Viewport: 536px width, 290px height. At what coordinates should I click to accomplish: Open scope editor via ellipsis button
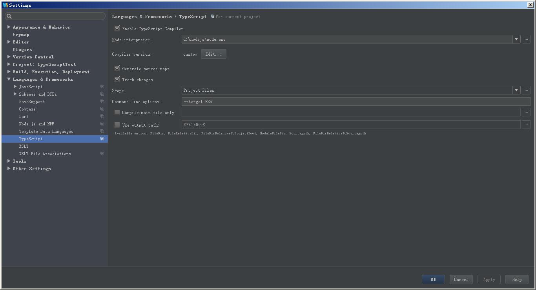point(526,90)
